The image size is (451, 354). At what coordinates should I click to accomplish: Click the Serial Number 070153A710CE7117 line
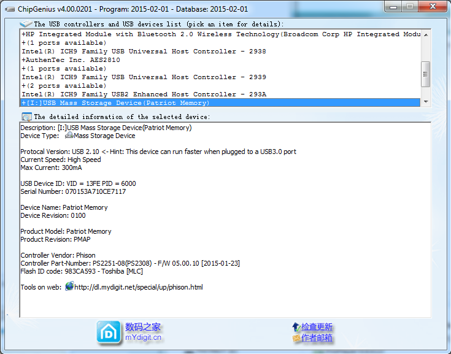(73, 191)
